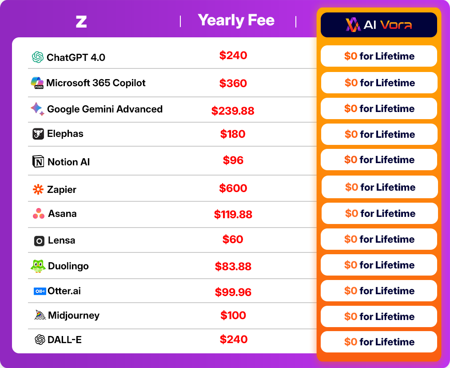Click the Elephas elephant icon
450x368 pixels.
point(38,134)
